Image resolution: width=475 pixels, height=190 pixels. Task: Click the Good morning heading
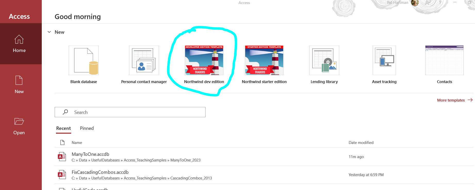click(x=78, y=17)
